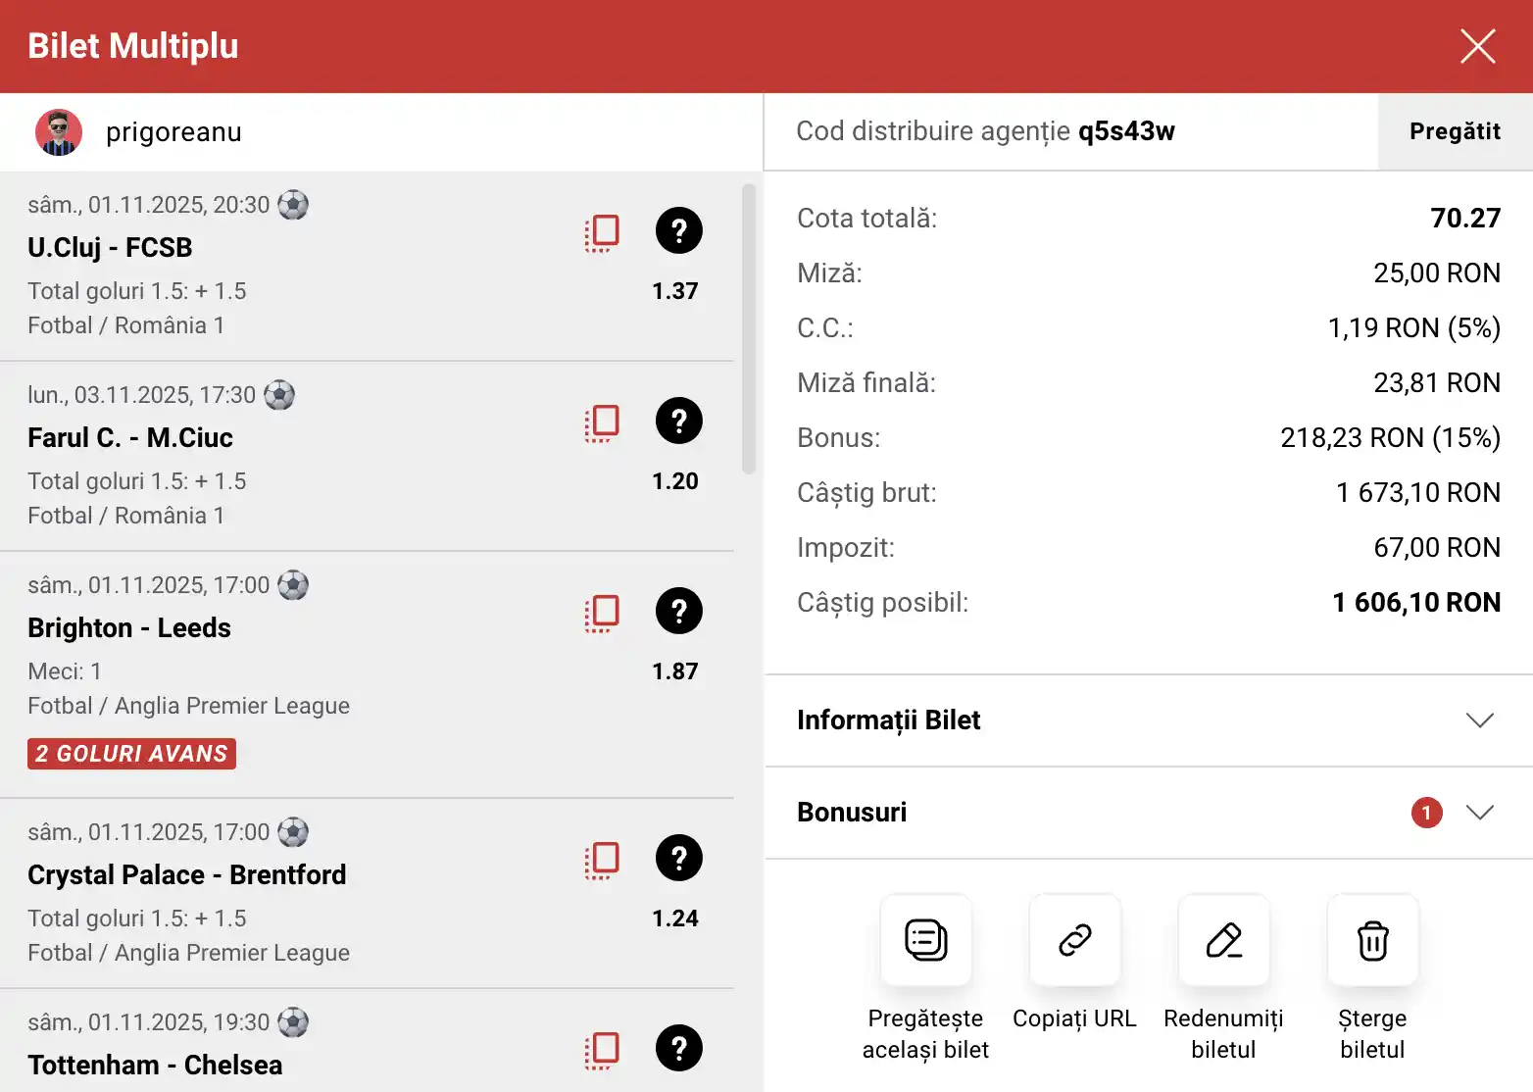
Task: Open the question mark info for Tottenham - Chelsea
Action: (x=678, y=1049)
